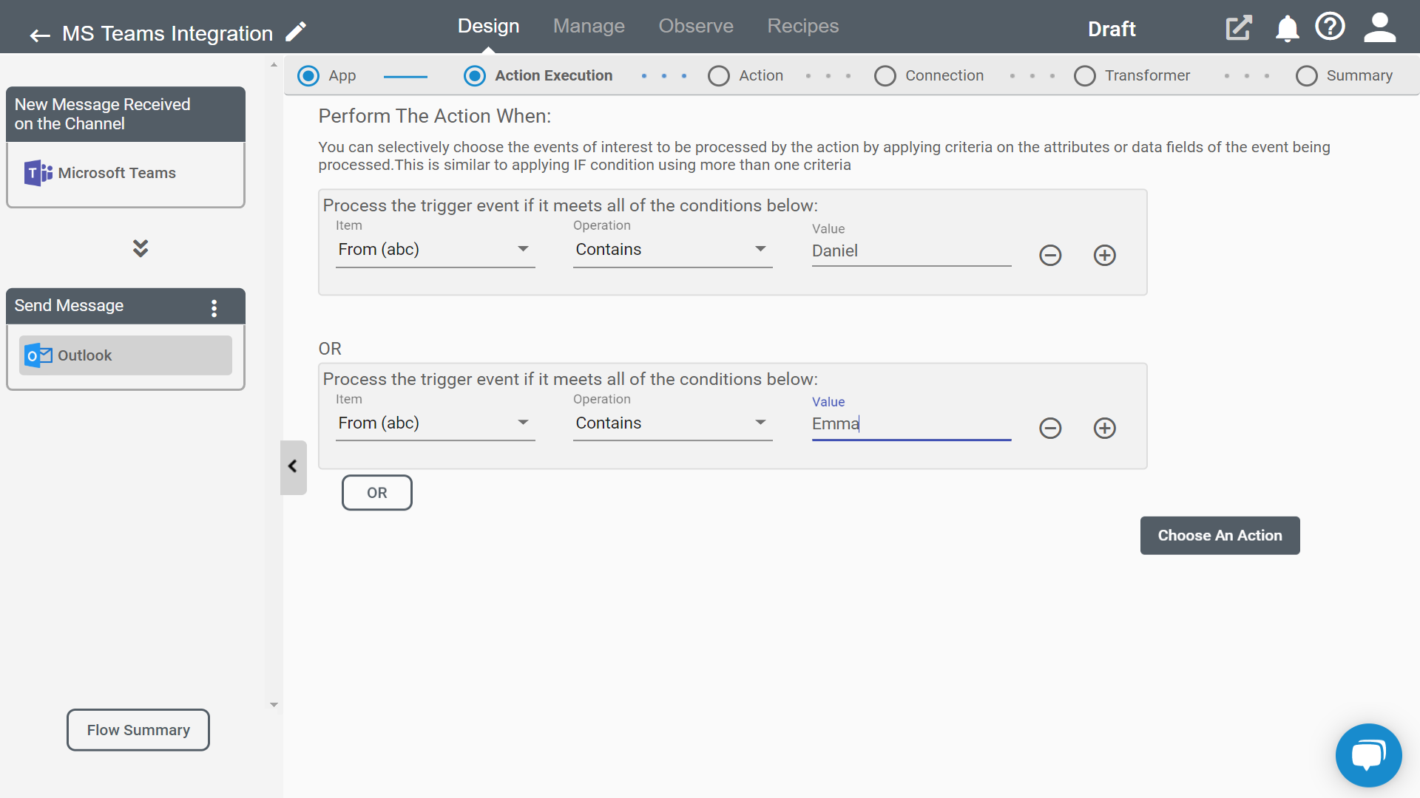Open the Flow Summary button
Screen dimensions: 1420x798
(x=138, y=730)
